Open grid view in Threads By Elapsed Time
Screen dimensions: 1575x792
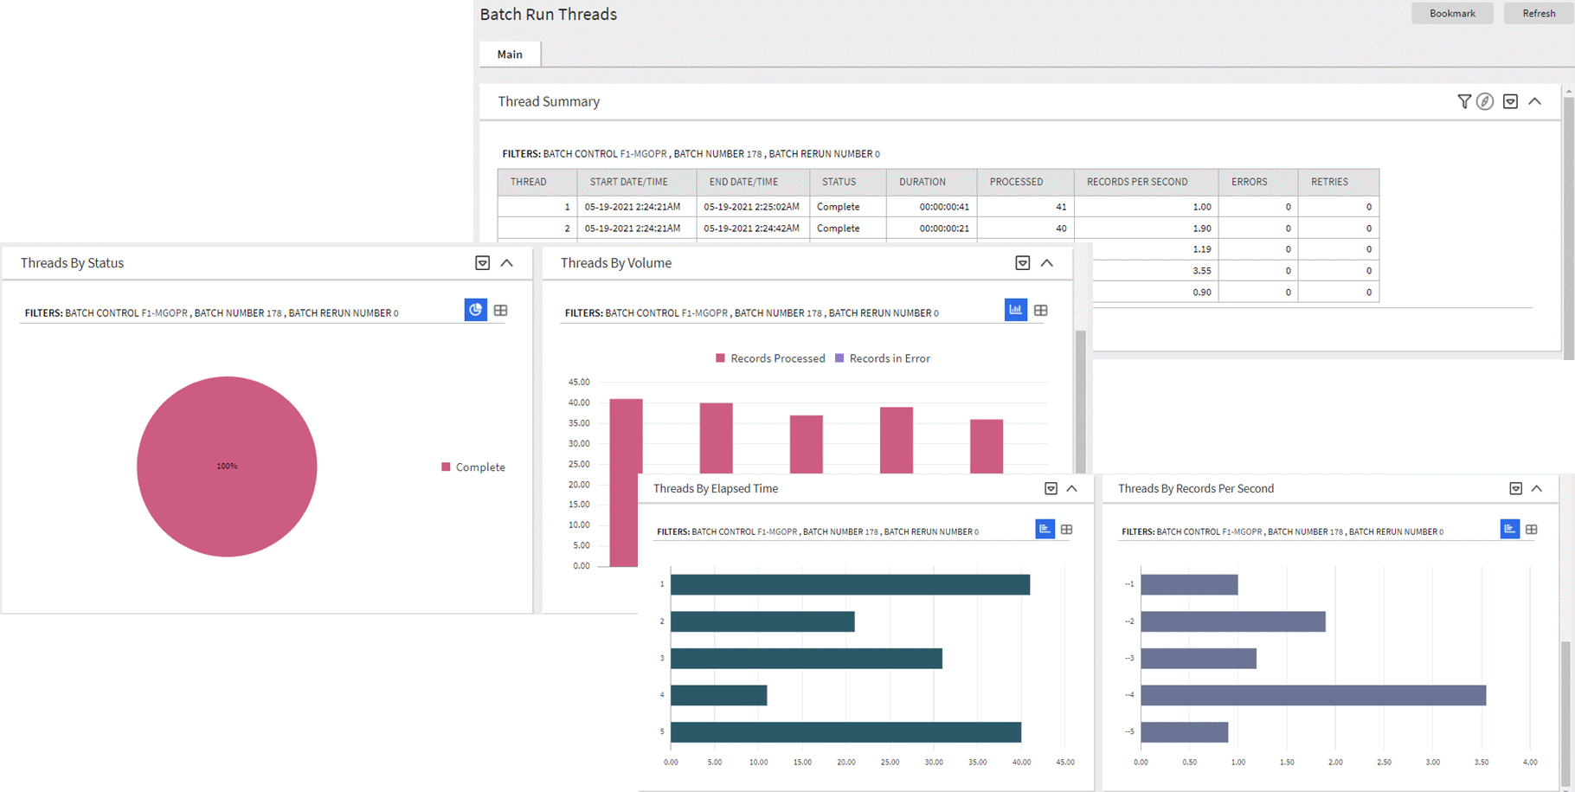pyautogui.click(x=1067, y=529)
